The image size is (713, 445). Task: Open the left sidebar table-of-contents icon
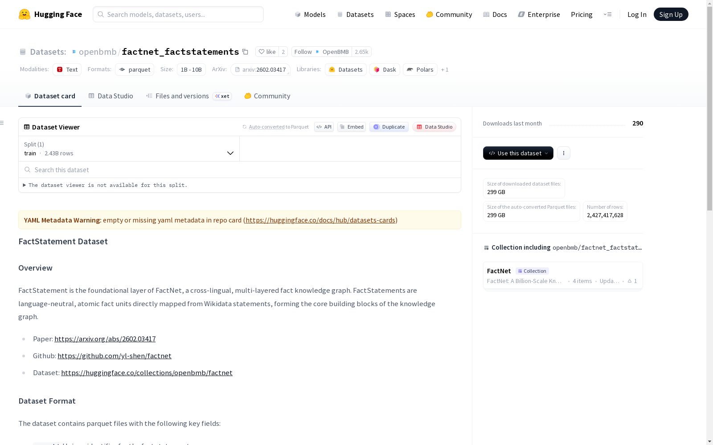[2, 123]
